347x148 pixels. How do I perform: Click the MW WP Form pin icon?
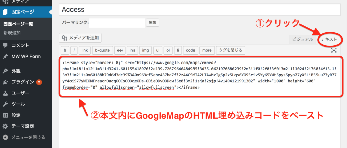click(5, 56)
